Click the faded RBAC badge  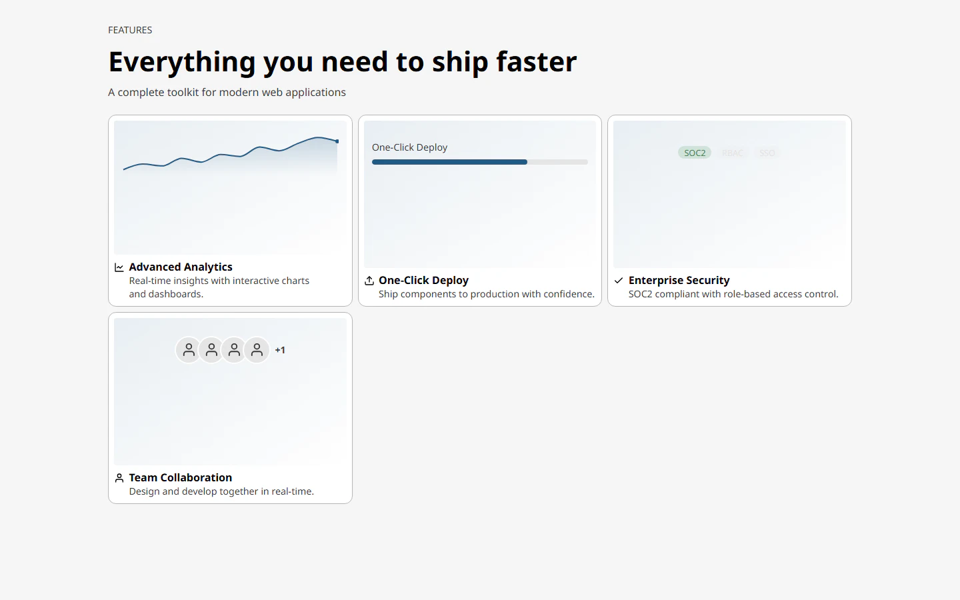click(x=733, y=153)
